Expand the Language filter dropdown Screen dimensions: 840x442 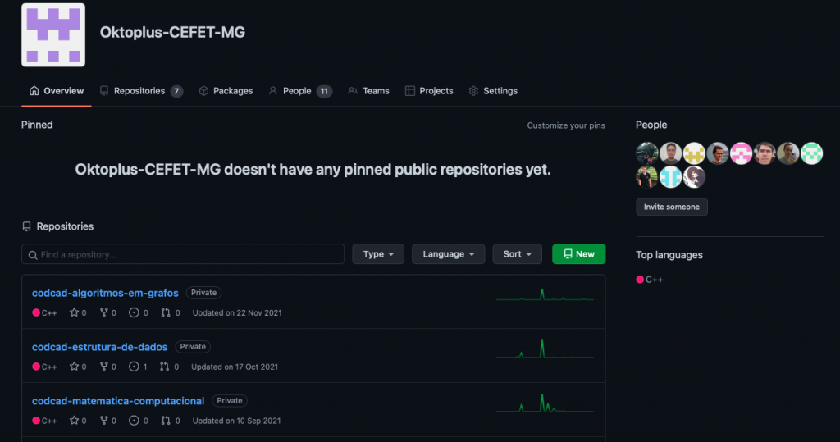tap(448, 254)
